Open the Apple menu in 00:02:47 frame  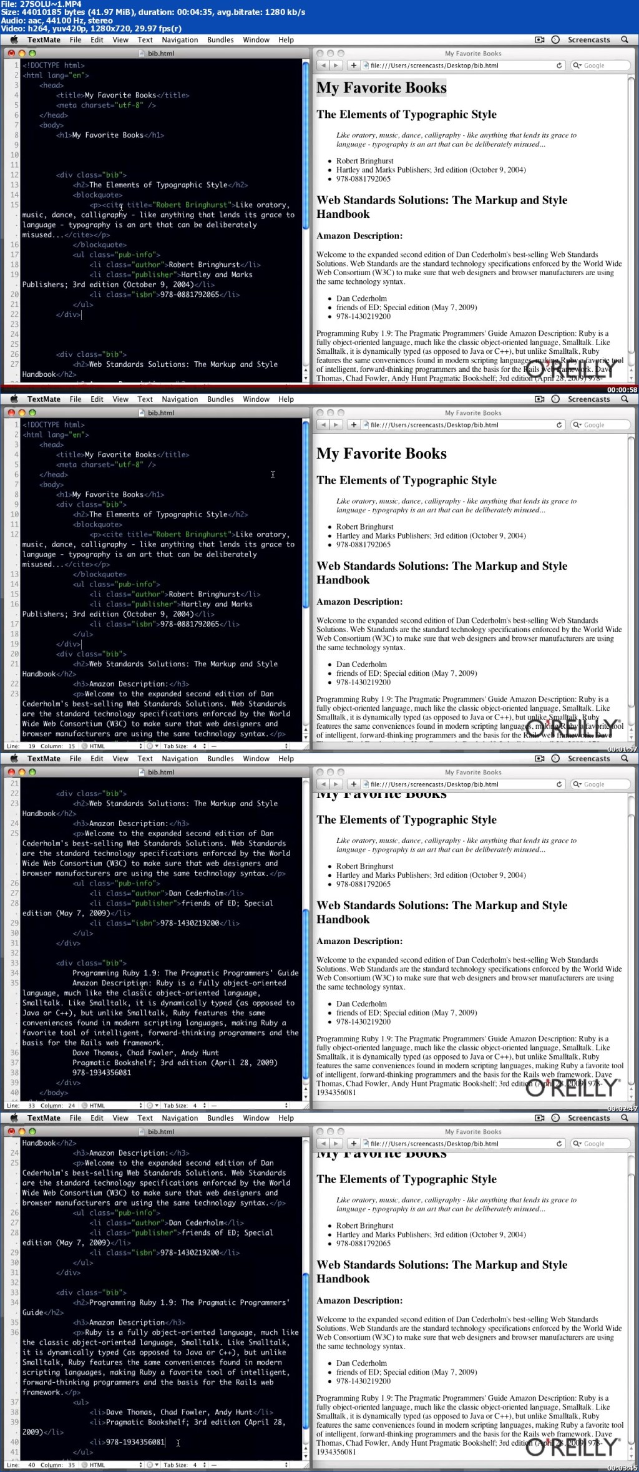point(14,759)
